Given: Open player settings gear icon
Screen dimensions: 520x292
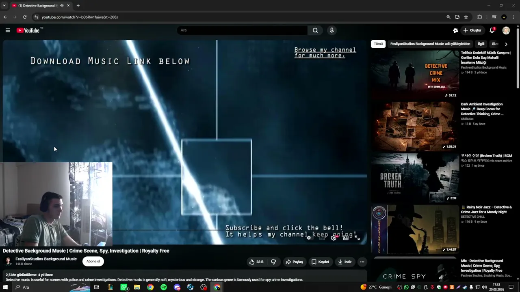Looking at the screenshot, I should point(334,238).
